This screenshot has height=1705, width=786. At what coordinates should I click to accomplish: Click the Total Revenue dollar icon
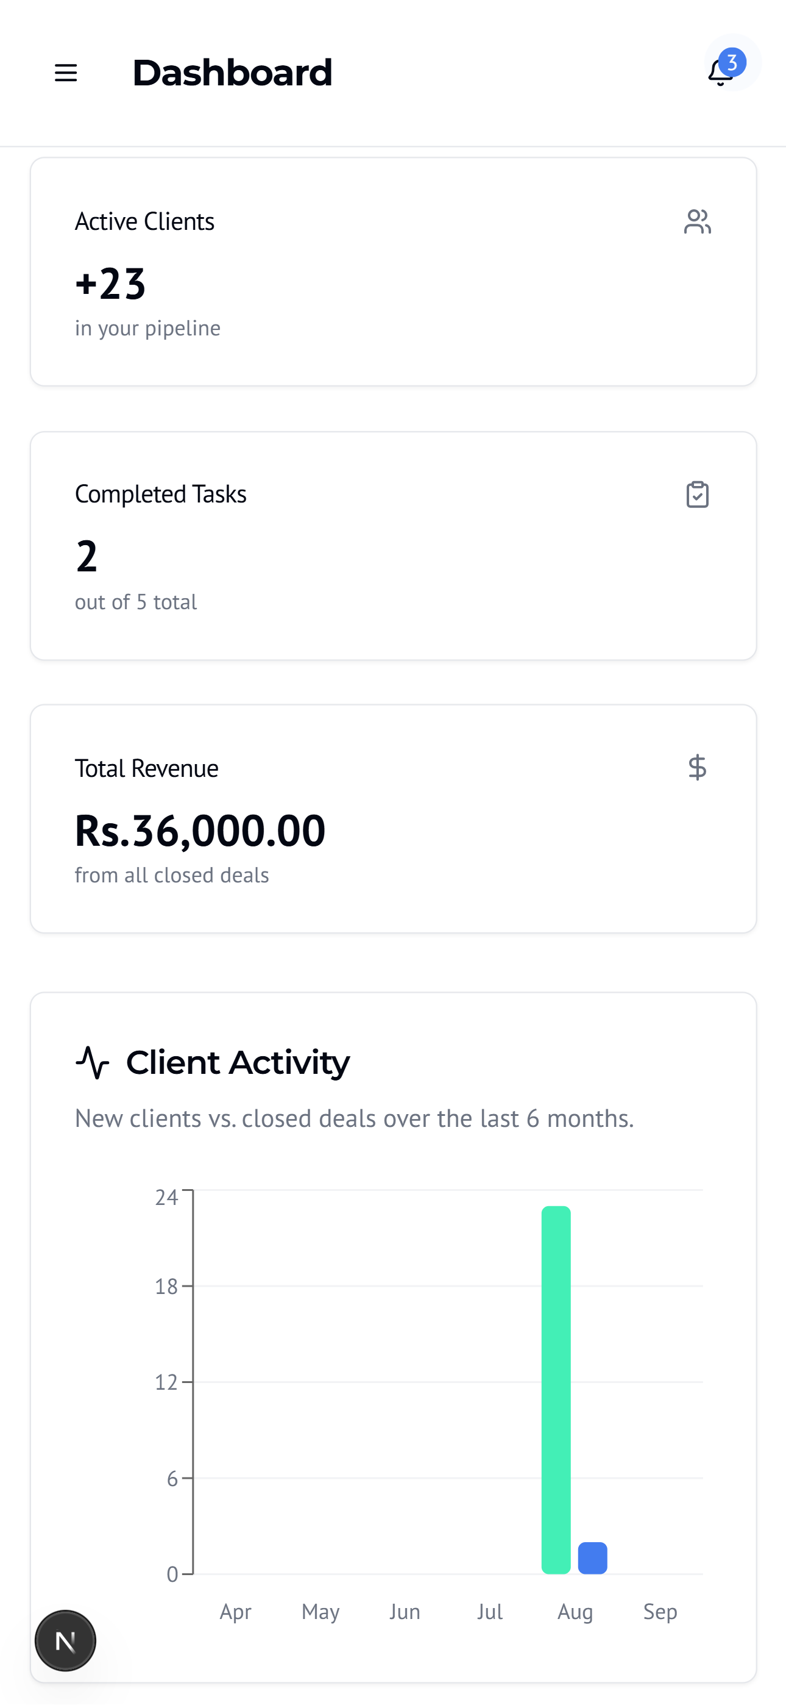point(697,768)
